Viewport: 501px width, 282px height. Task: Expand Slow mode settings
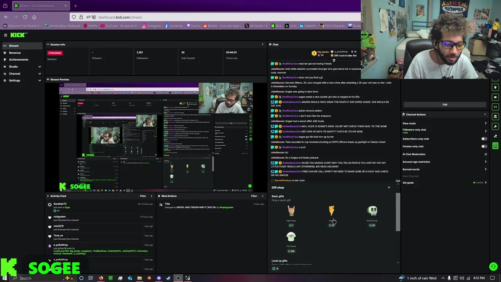pyautogui.click(x=486, y=123)
